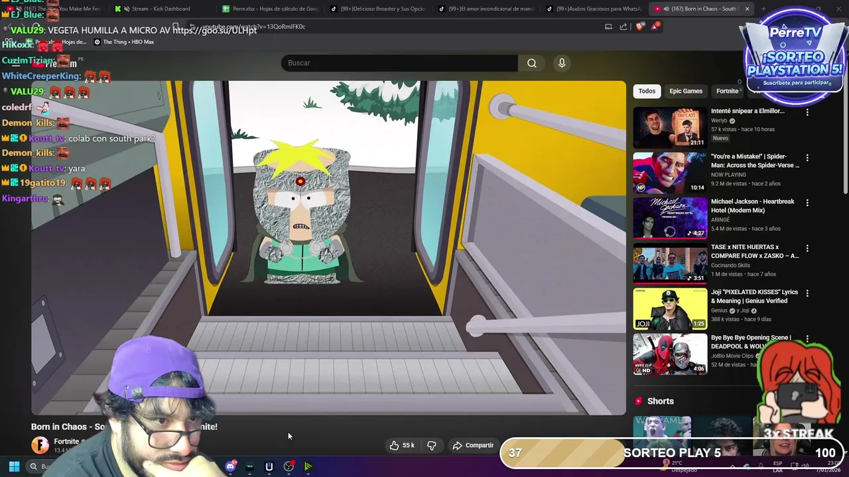
Task: Select the Fortnite filter chip
Action: [727, 91]
